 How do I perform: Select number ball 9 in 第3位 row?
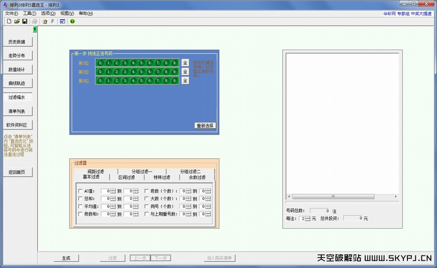click(x=174, y=81)
